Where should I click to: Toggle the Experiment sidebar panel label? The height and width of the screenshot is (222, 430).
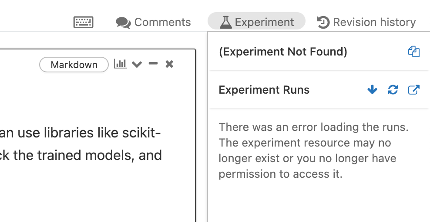[264, 22]
